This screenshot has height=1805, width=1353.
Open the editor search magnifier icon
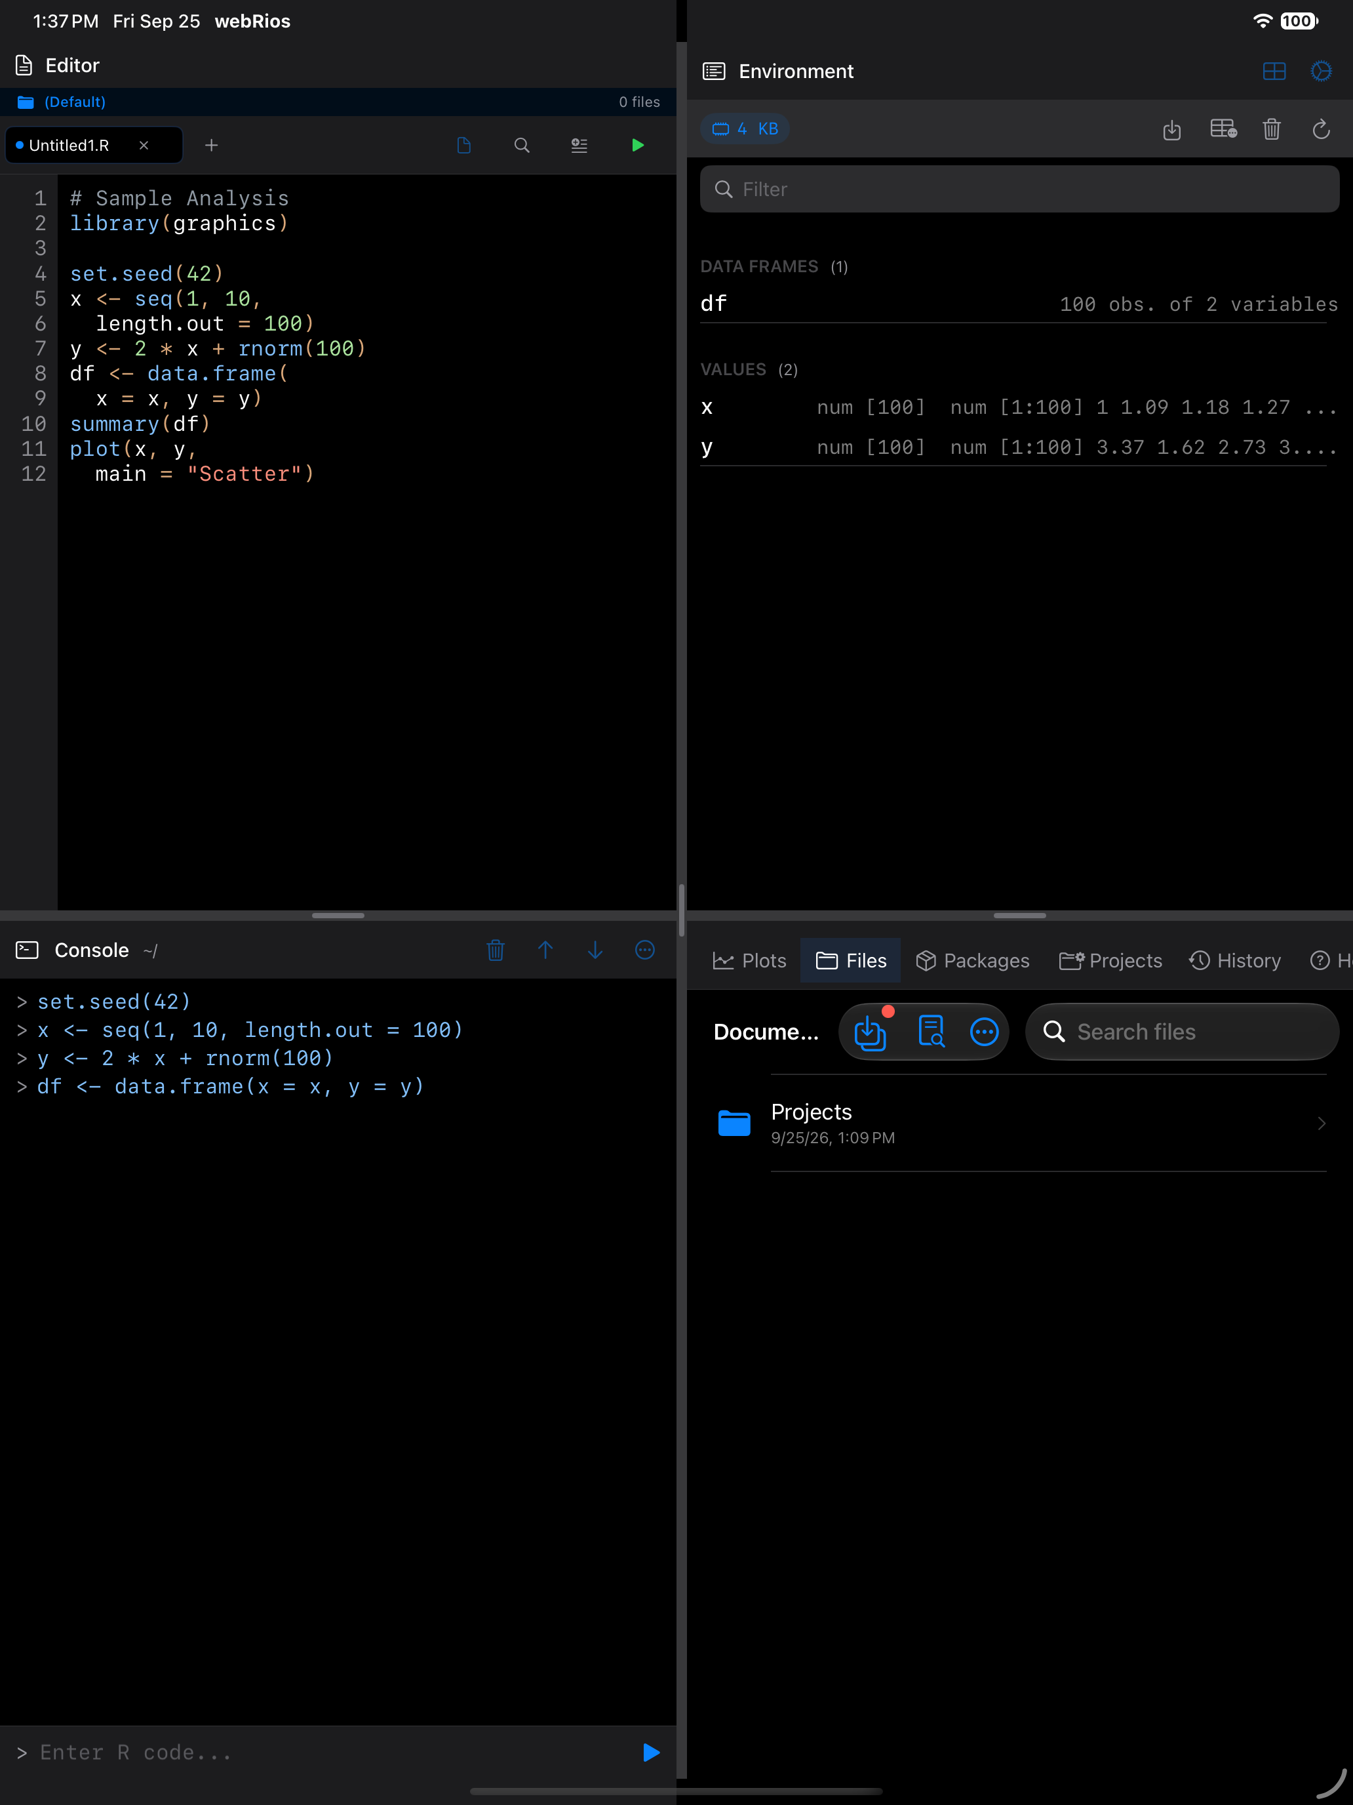[522, 145]
